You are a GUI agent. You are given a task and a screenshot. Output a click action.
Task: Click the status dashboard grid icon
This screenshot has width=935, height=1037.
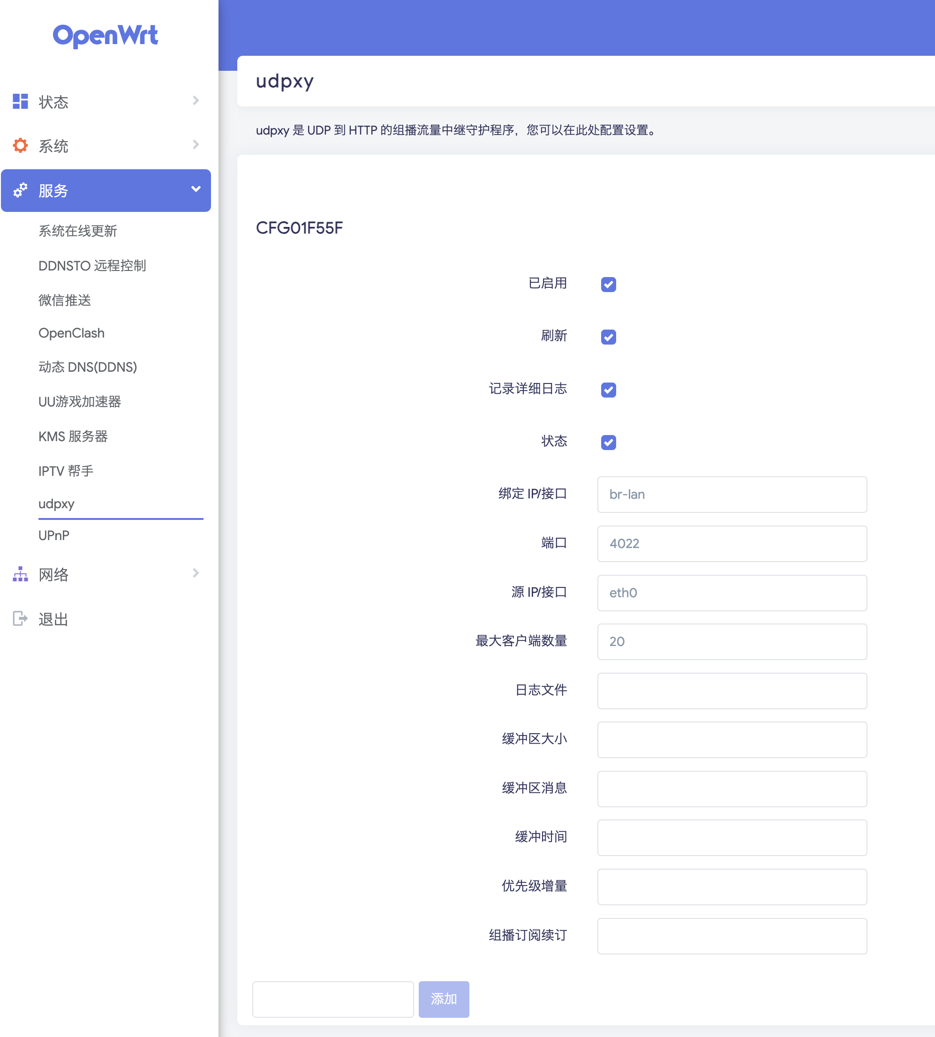pos(20,101)
